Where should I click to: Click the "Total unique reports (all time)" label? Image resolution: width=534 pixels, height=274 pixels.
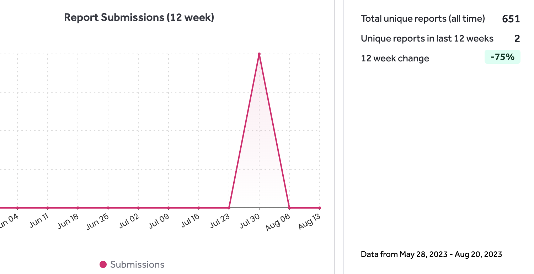(423, 19)
